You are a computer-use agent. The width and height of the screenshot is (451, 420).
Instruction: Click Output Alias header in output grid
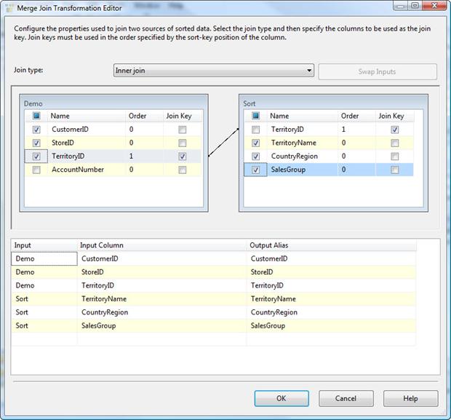pos(332,245)
